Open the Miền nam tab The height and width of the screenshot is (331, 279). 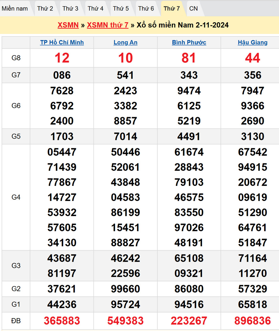click(15, 8)
